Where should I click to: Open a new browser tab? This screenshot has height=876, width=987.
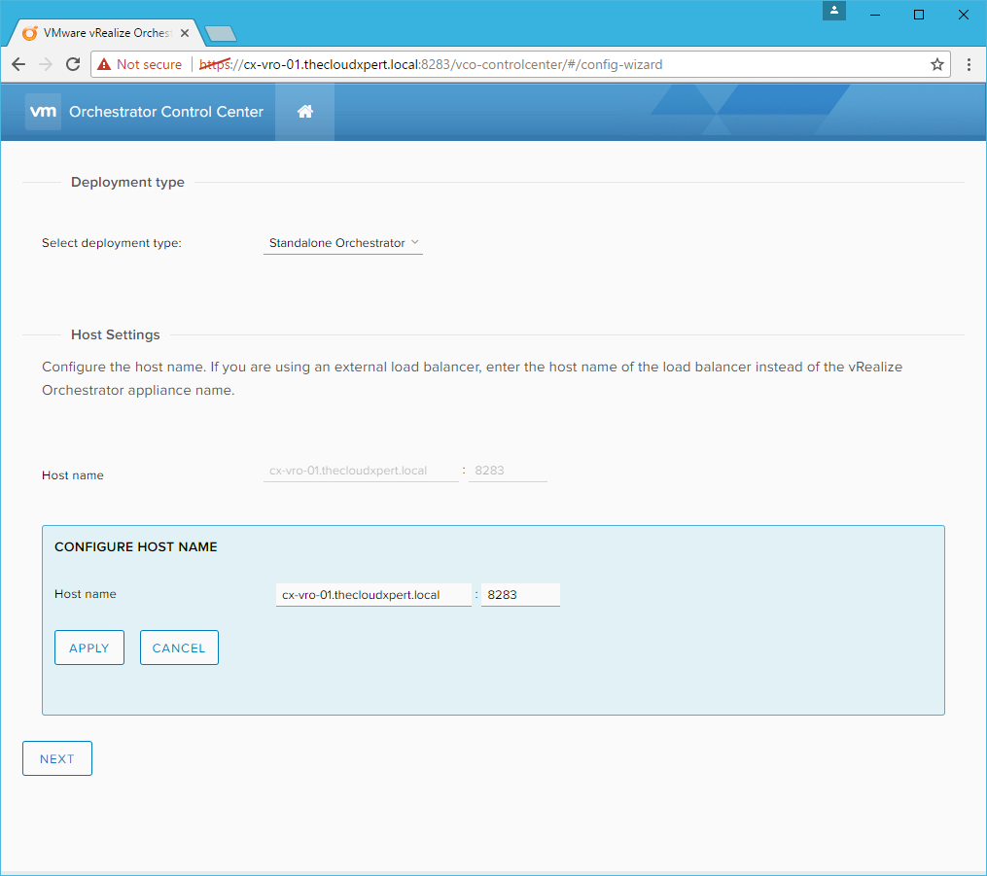point(222,34)
